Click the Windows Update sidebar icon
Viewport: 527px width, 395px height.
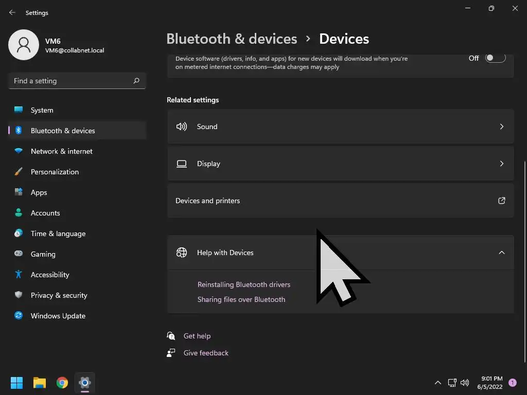19,316
